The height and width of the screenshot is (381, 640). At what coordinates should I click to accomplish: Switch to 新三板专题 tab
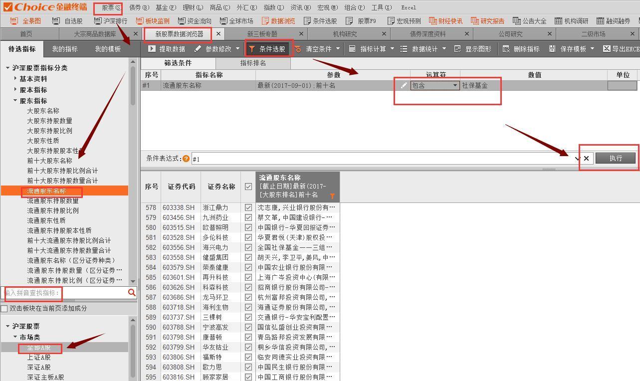point(262,34)
